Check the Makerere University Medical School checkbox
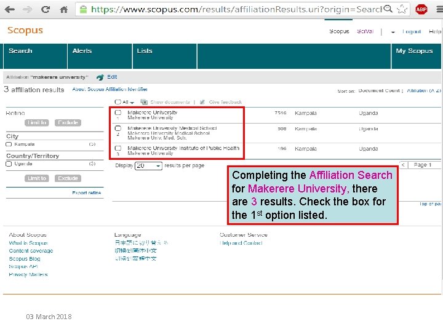The image size is (443, 332). point(118,128)
